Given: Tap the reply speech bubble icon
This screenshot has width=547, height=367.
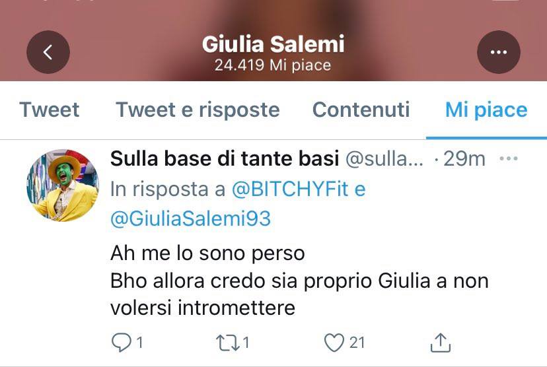Looking at the screenshot, I should 121,343.
